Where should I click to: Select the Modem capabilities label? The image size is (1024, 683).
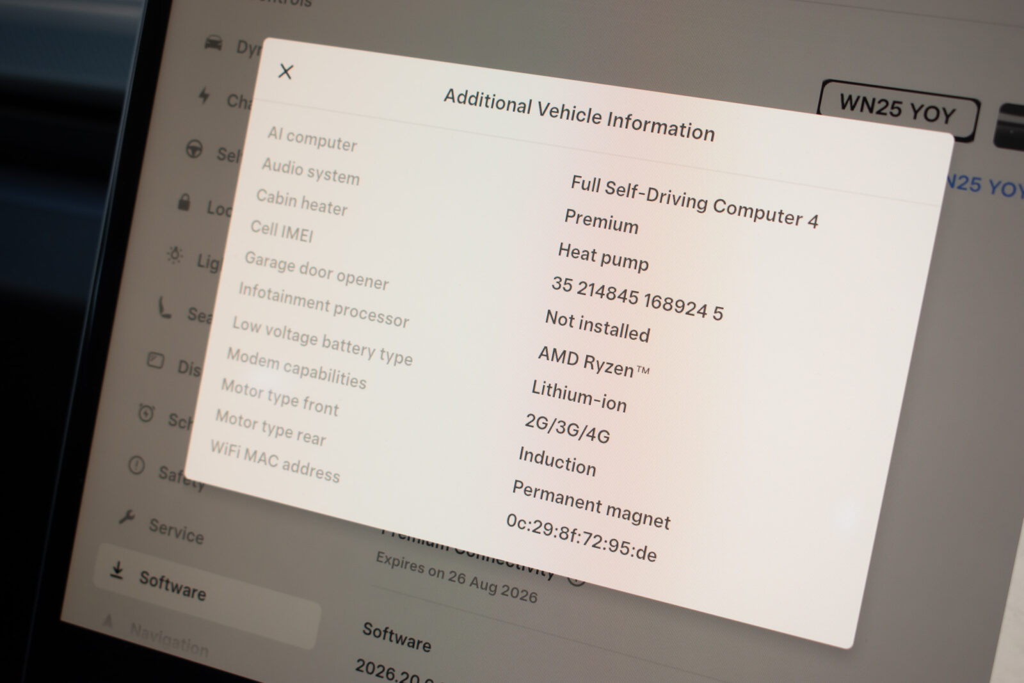[296, 368]
